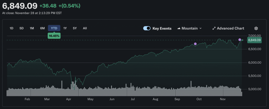Click the green 16.45% return badge
The height and width of the screenshot is (109, 269).
pyautogui.click(x=54, y=35)
